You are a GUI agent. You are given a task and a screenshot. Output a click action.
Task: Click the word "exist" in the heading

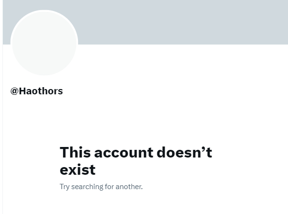coord(78,169)
